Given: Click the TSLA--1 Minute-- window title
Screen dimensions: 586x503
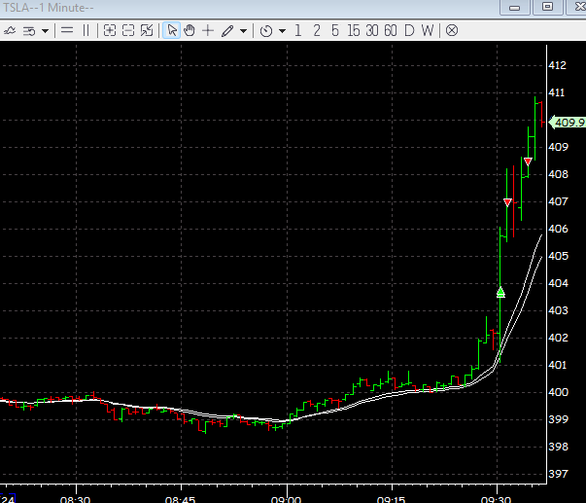Looking at the screenshot, I should pyautogui.click(x=49, y=8).
